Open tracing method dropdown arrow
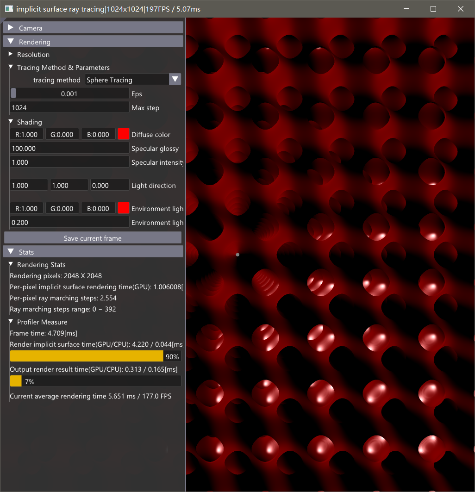The image size is (475, 492). 175,80
